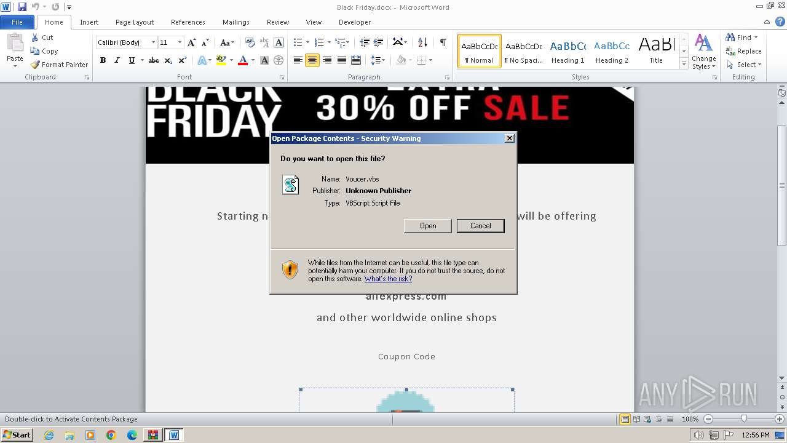The width and height of the screenshot is (787, 443).
Task: Open the font name dropdown
Action: (153, 42)
